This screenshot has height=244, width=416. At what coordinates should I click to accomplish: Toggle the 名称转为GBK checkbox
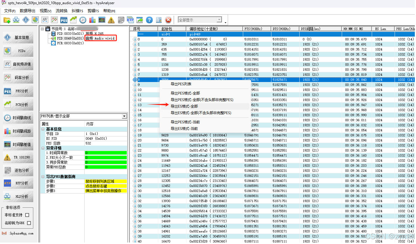[29, 223]
